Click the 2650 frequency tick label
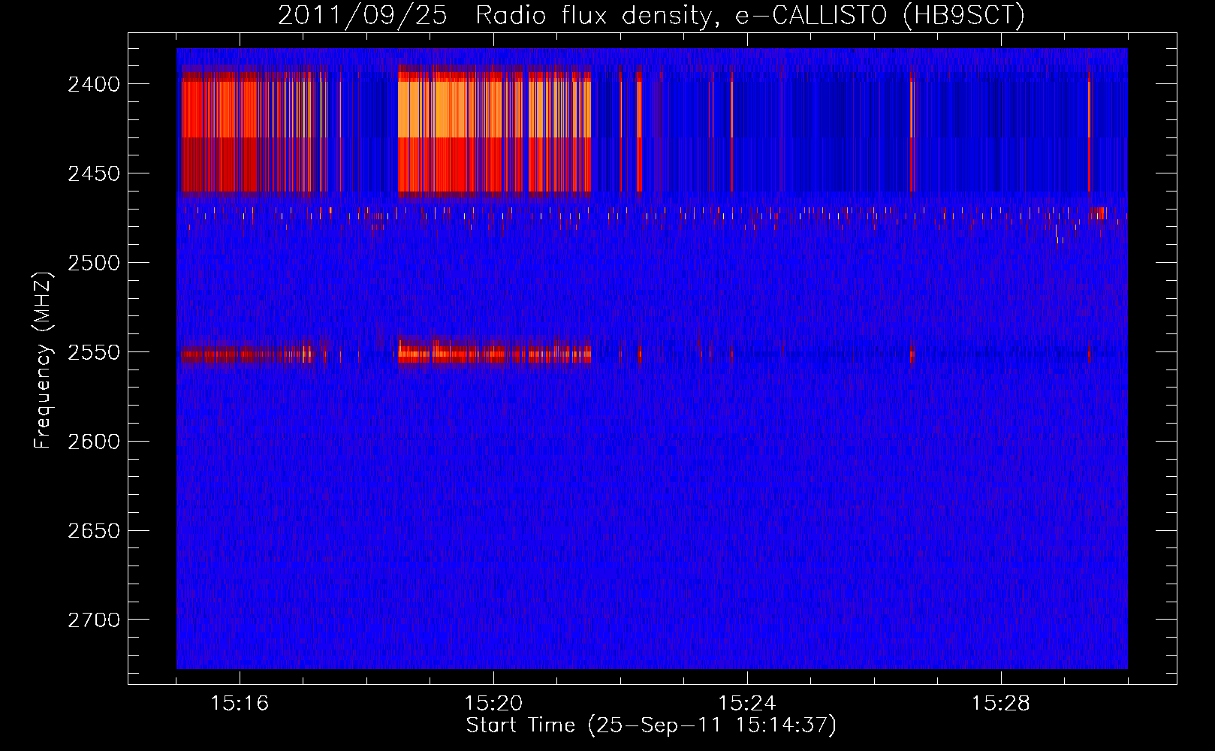 94,531
